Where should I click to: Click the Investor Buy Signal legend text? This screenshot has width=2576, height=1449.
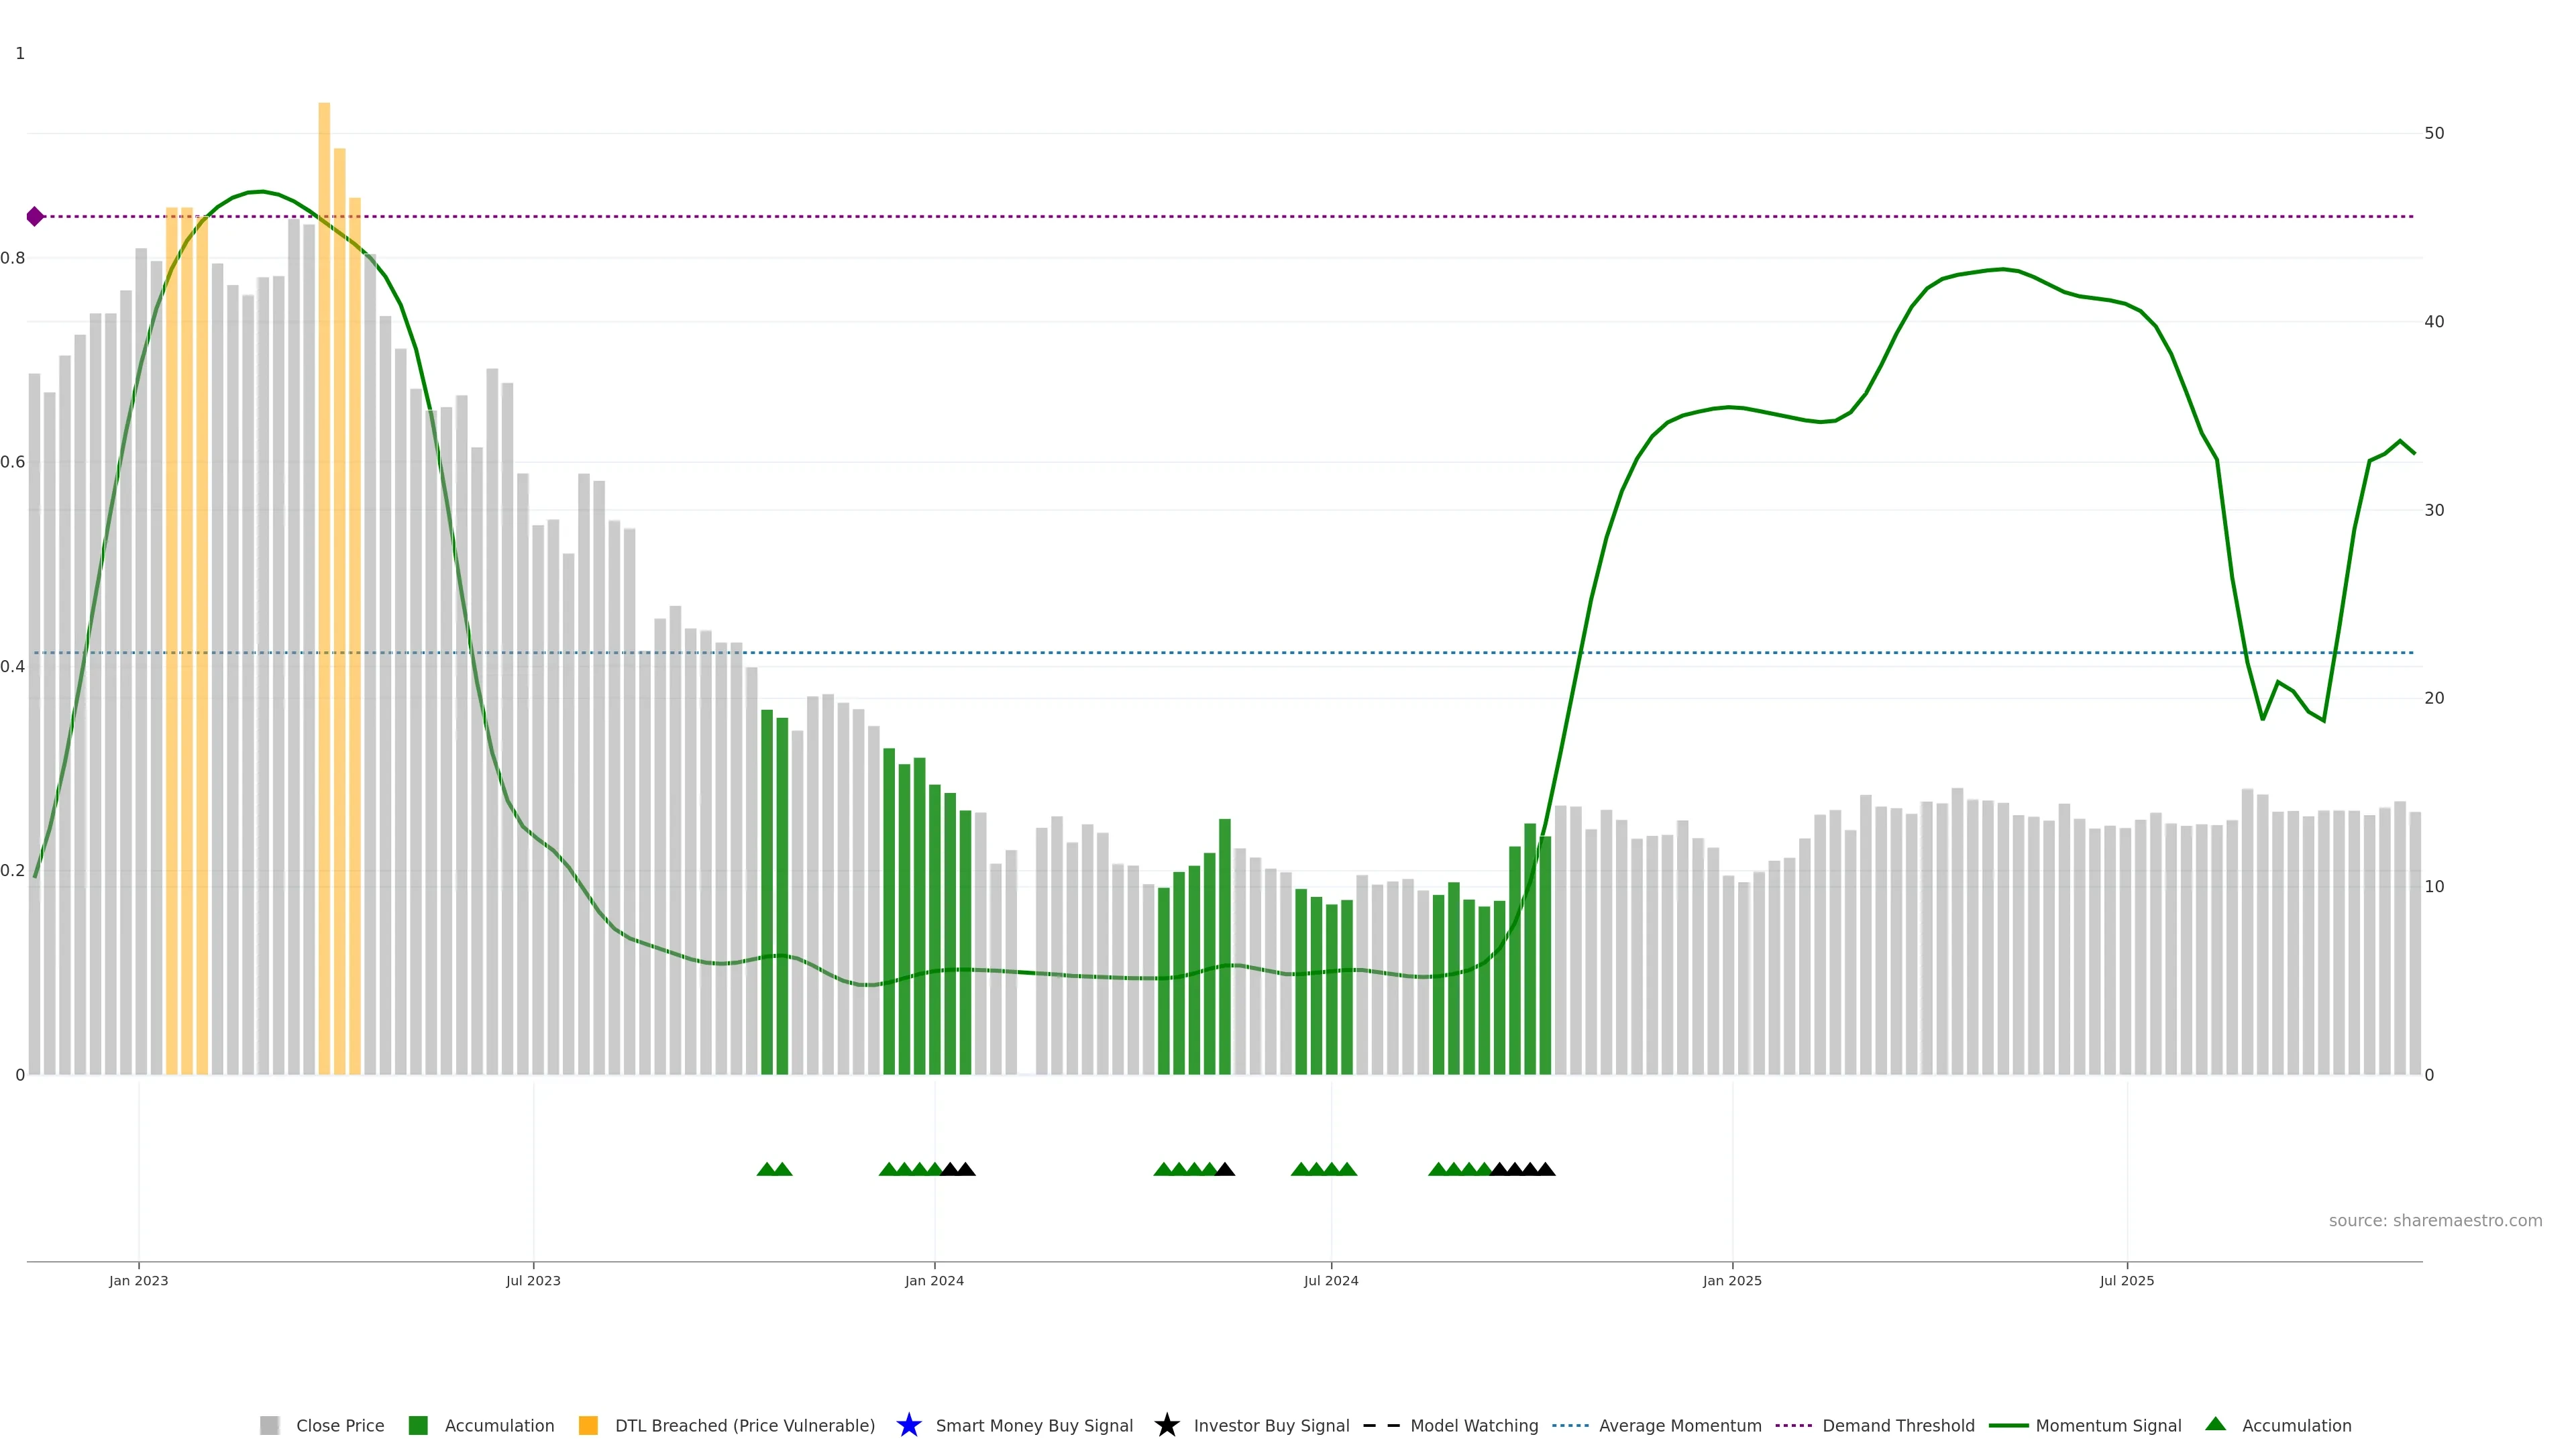[x=1271, y=1425]
